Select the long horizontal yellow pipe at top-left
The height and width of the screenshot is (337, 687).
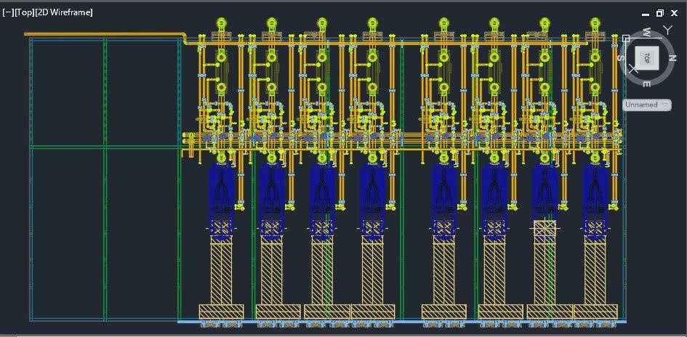(x=102, y=33)
